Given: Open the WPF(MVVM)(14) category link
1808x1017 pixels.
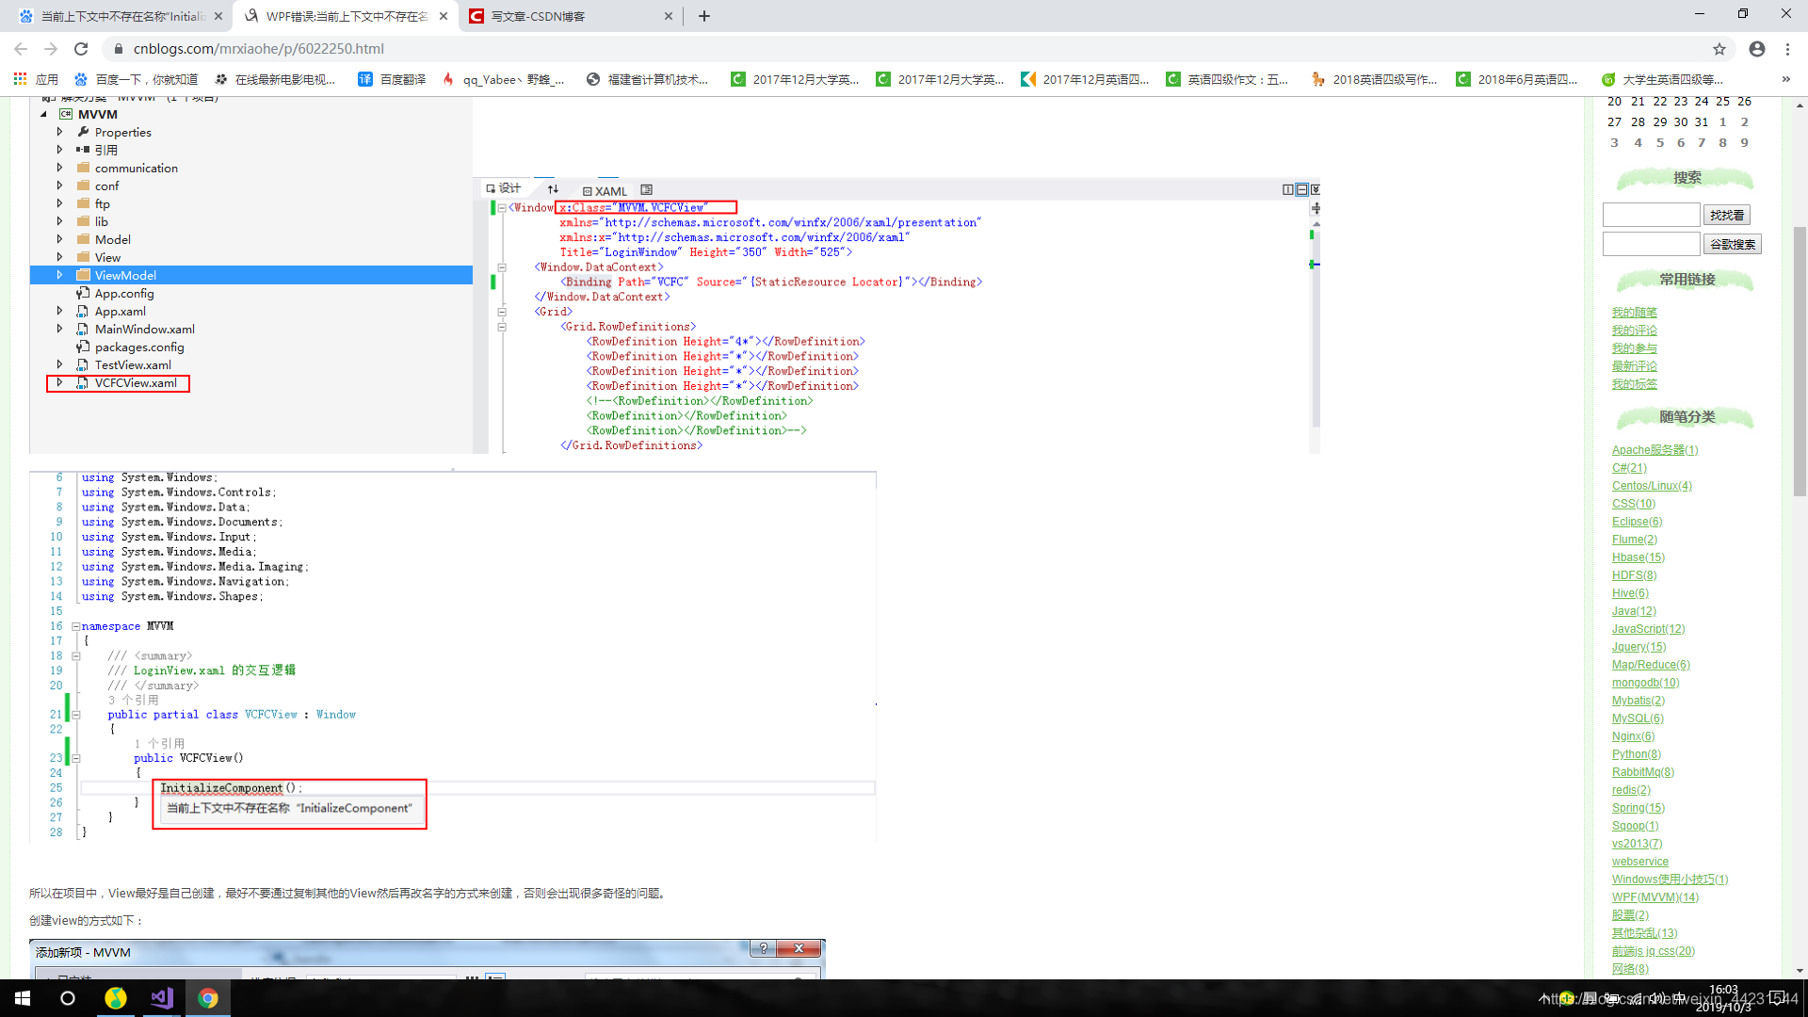Looking at the screenshot, I should pyautogui.click(x=1655, y=897).
